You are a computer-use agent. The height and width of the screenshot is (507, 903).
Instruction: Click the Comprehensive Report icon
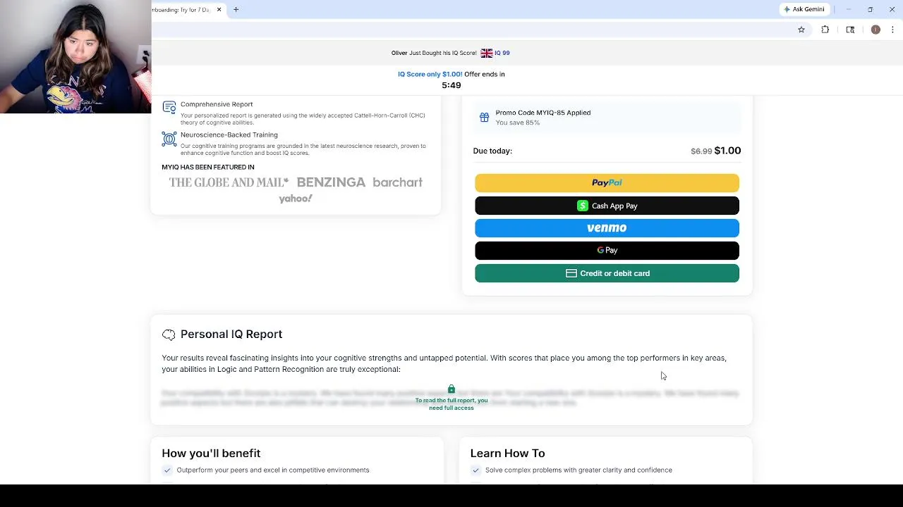(x=169, y=107)
